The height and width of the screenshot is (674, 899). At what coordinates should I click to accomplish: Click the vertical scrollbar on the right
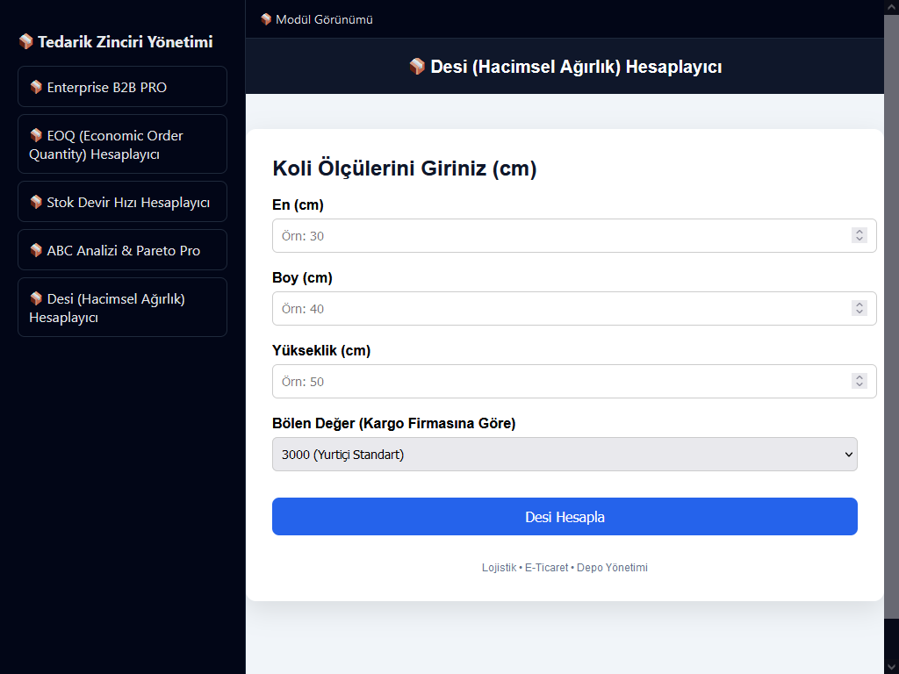click(x=891, y=316)
